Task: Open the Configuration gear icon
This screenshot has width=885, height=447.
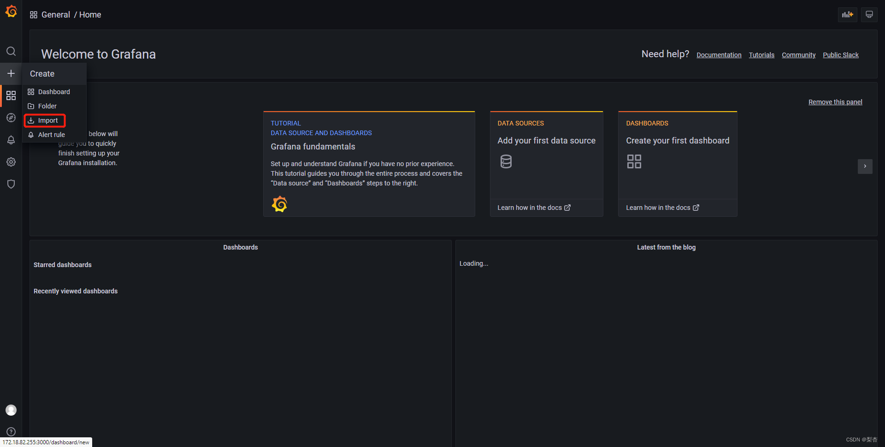Action: click(11, 162)
